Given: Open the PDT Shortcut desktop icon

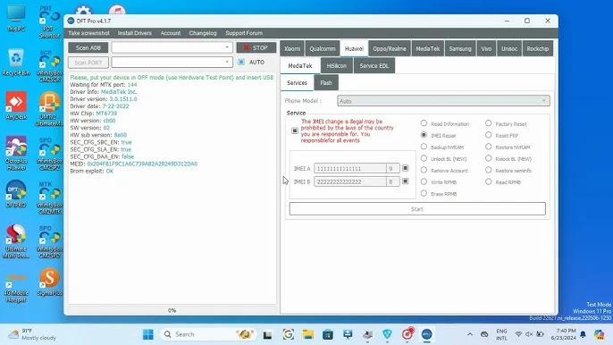Looking at the screenshot, I should (x=49, y=21).
